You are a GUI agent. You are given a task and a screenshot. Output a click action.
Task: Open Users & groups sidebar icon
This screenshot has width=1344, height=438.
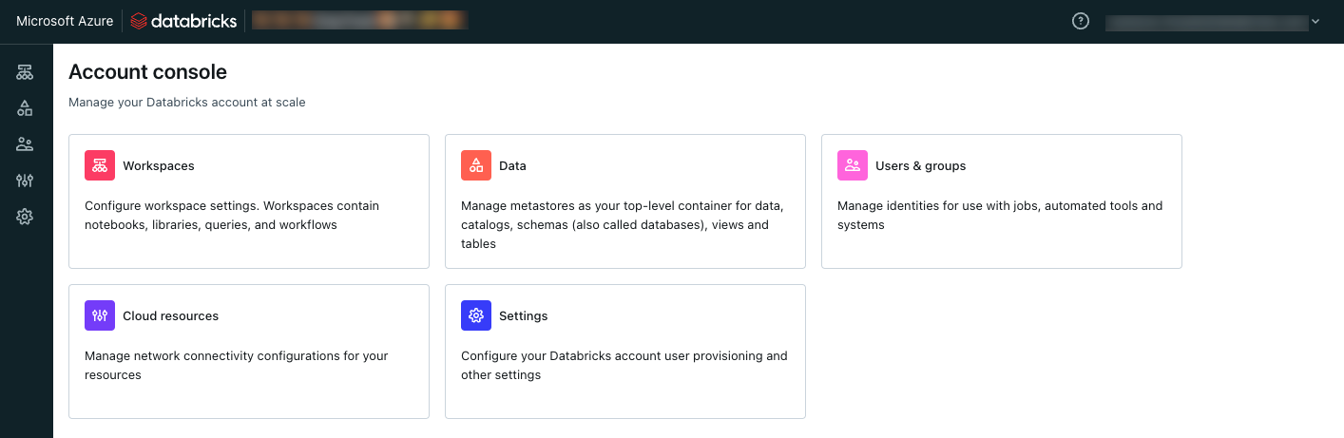tap(25, 144)
